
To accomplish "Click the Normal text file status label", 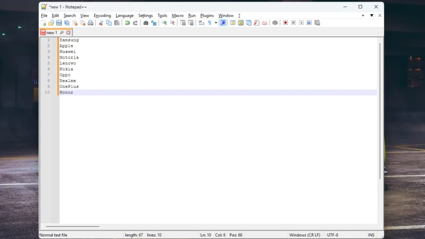I will click(x=54, y=235).
